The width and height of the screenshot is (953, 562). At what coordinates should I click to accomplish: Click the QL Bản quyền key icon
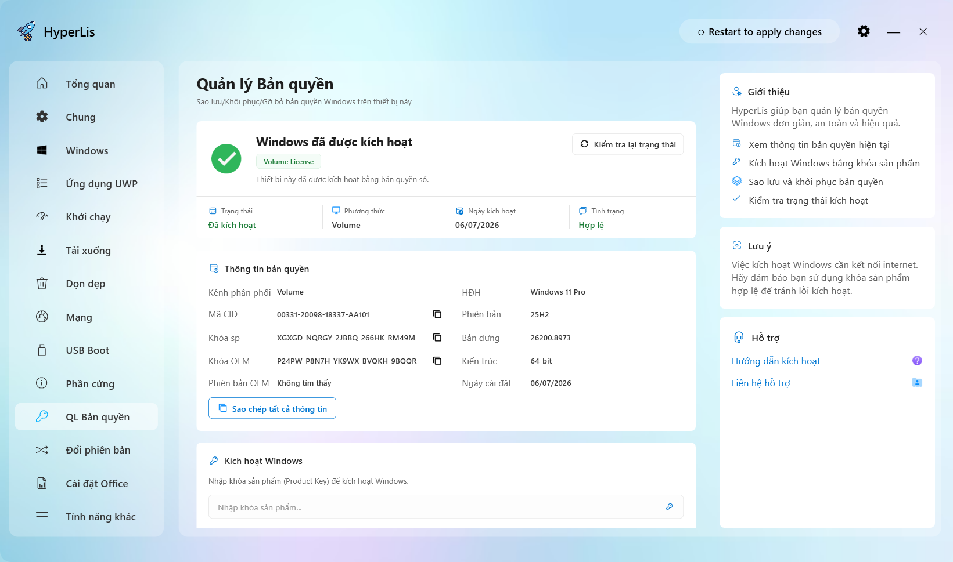(42, 416)
